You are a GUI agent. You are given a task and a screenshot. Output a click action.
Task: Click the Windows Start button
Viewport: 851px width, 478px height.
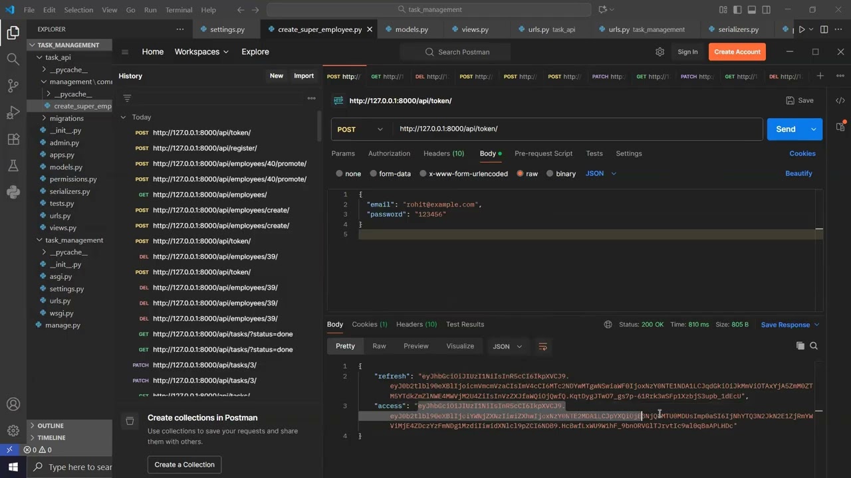tap(13, 467)
